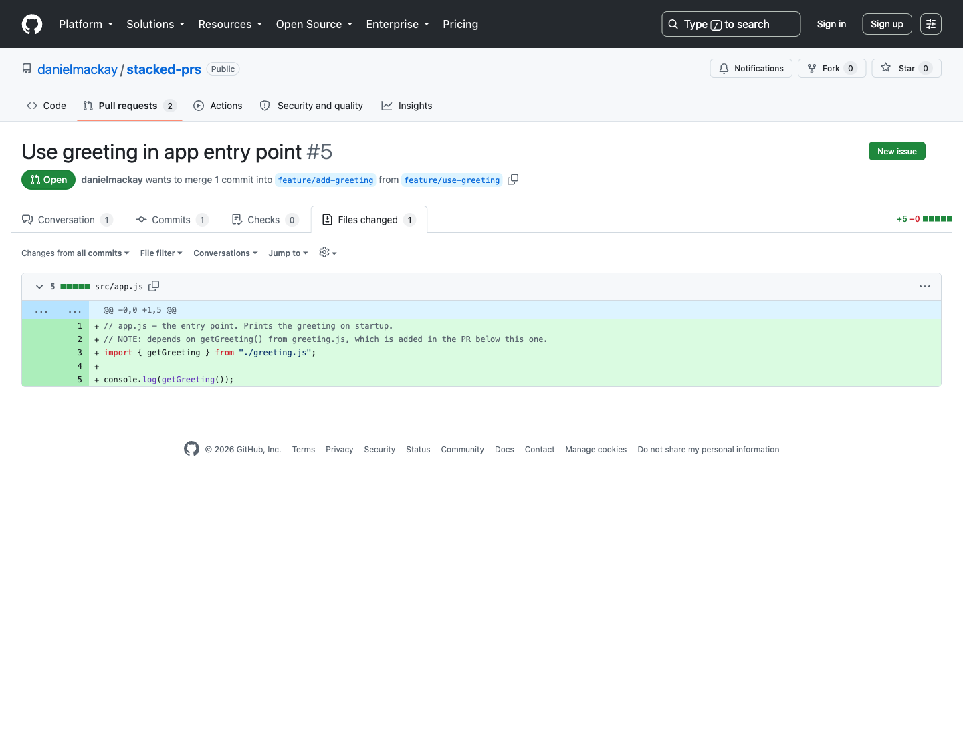Image resolution: width=963 pixels, height=735 pixels.
Task: Click the +5 −0 diffstat indicator
Action: (x=924, y=219)
